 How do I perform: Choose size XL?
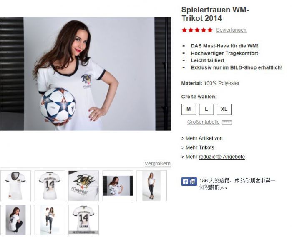tap(224, 109)
